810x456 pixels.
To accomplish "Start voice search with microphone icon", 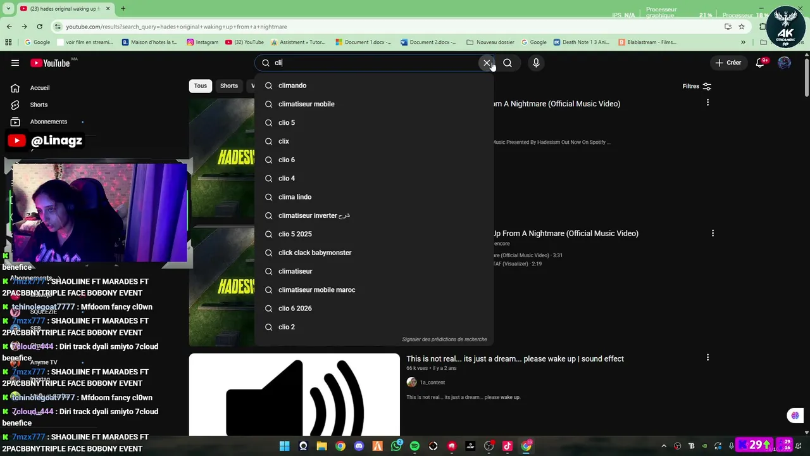I will 536,63.
